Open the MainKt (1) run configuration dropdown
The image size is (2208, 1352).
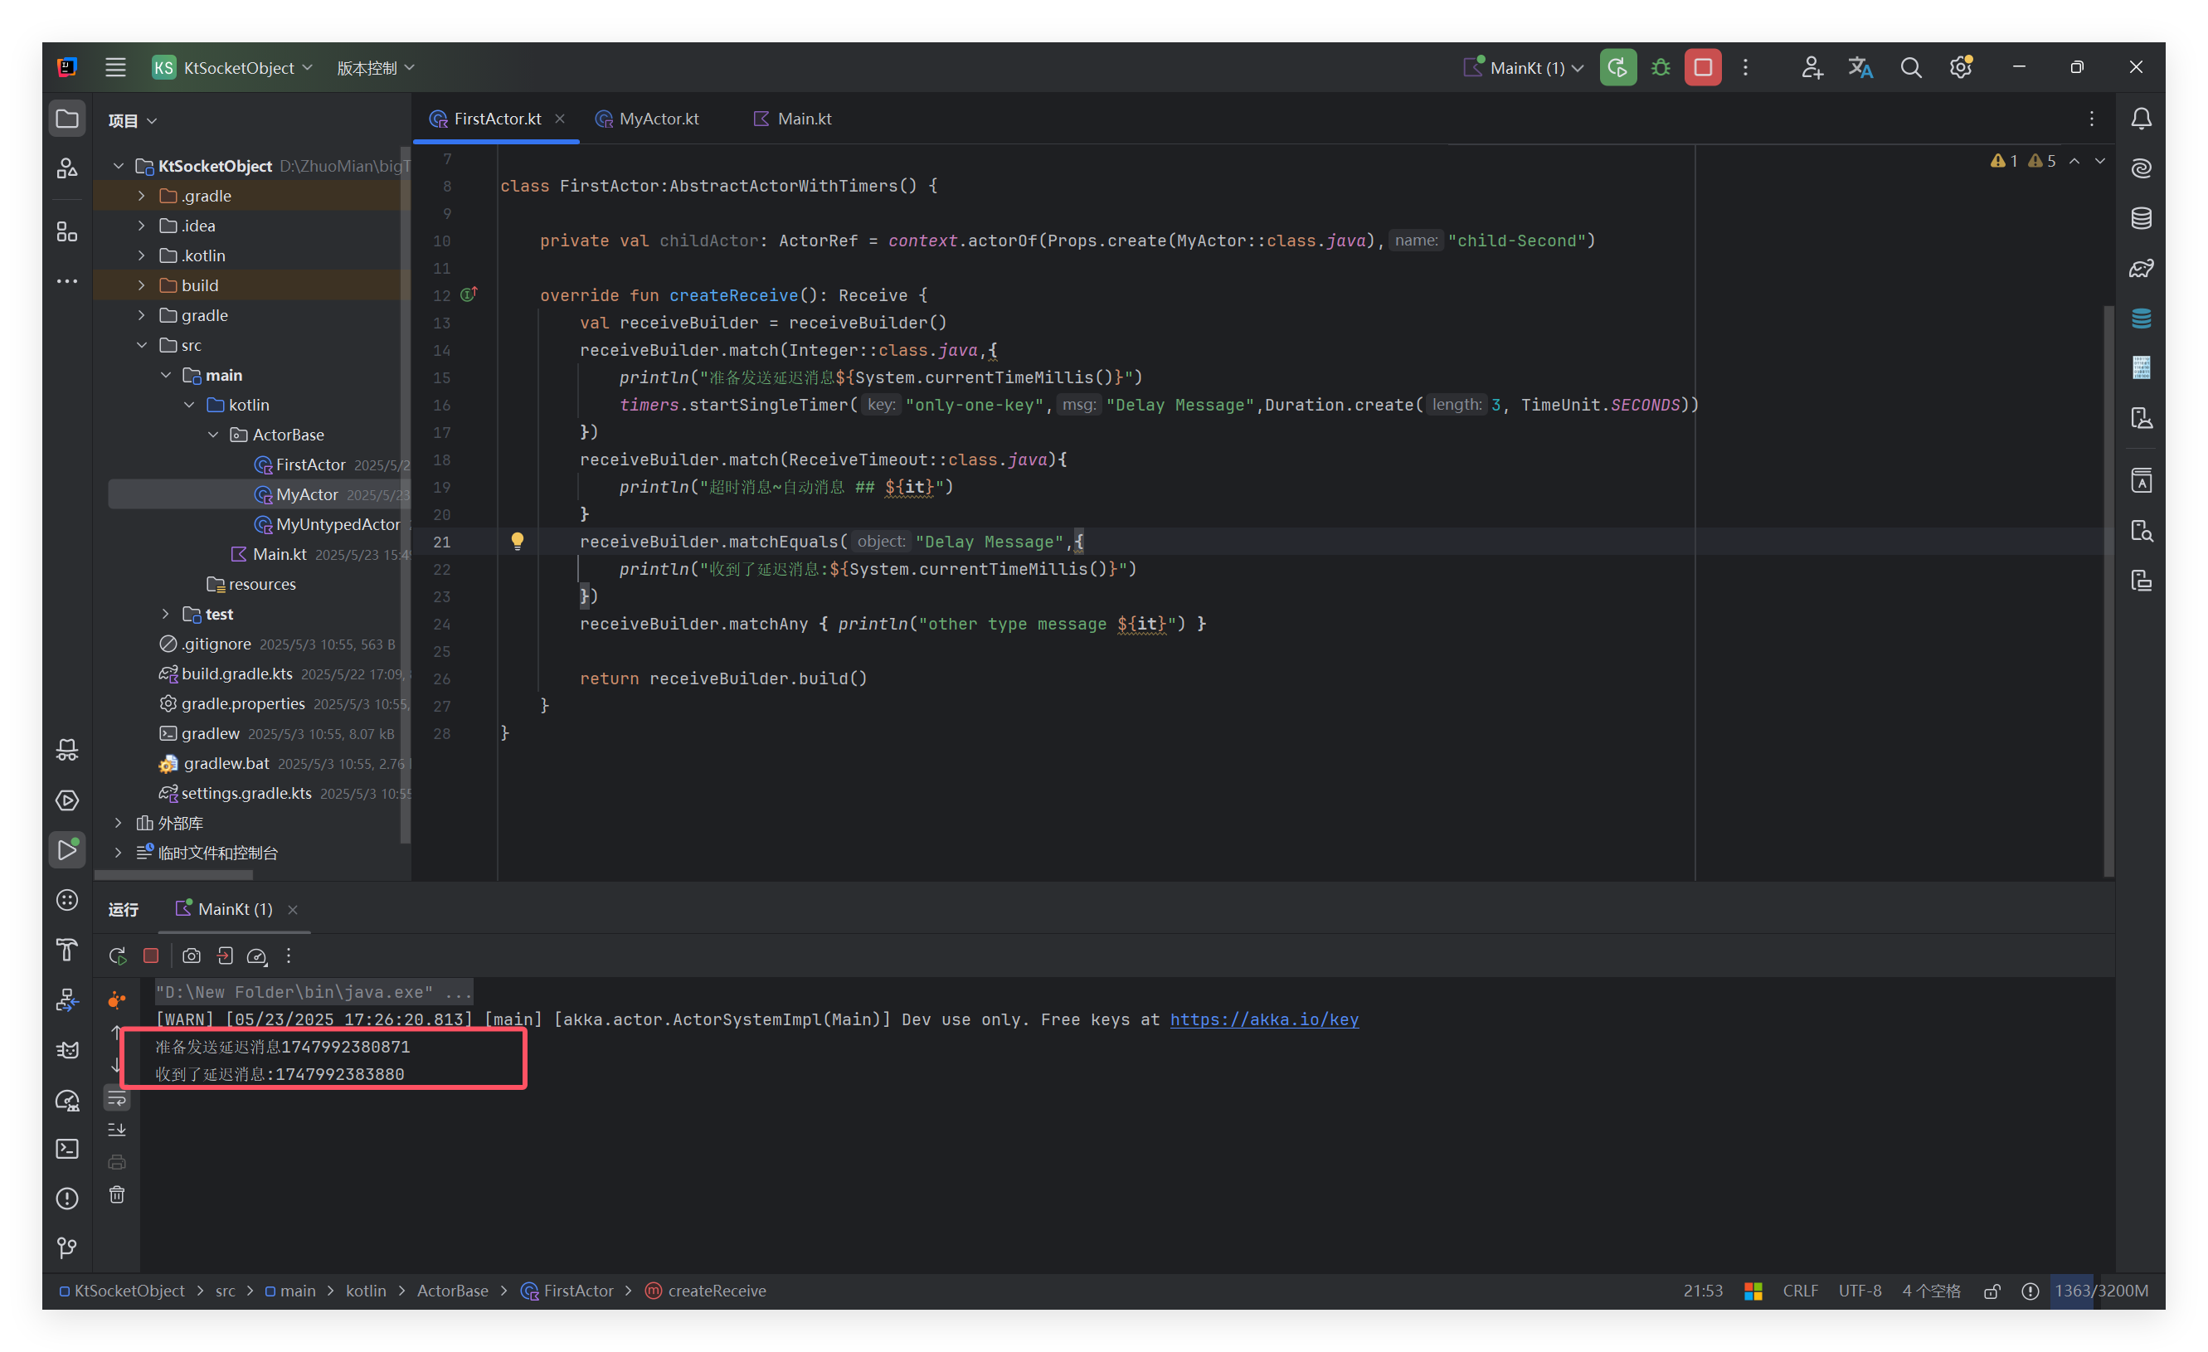point(1525,67)
